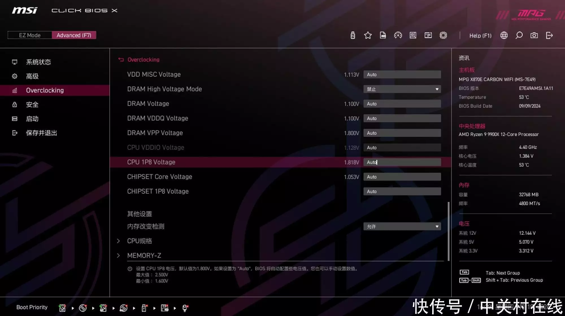
Task: Click the AMD Ryzen 9 9900X processor text
Action: [499, 134]
